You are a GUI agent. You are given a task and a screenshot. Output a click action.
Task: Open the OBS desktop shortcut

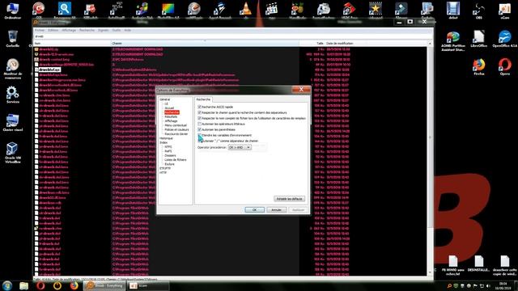click(478, 11)
